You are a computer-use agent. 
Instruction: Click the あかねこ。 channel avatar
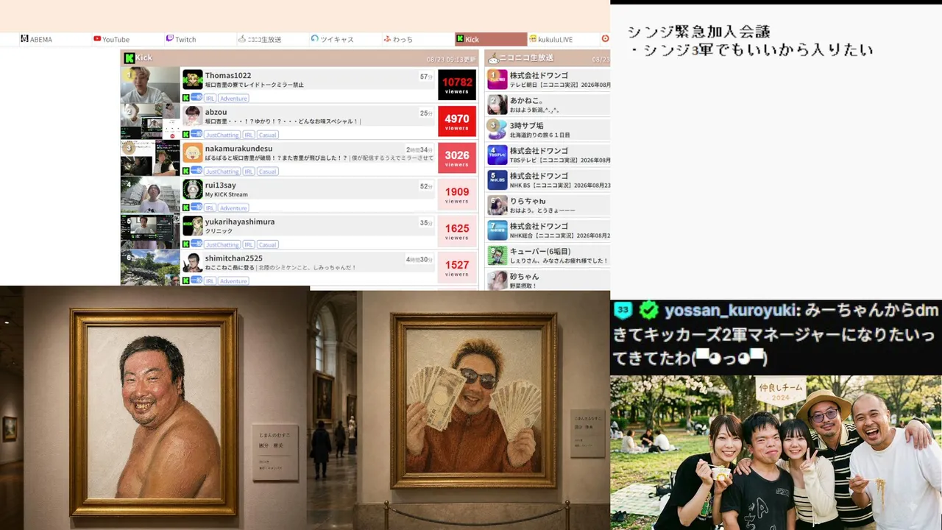point(497,105)
